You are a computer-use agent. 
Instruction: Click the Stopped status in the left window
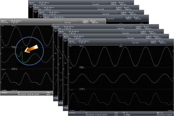[5, 93]
